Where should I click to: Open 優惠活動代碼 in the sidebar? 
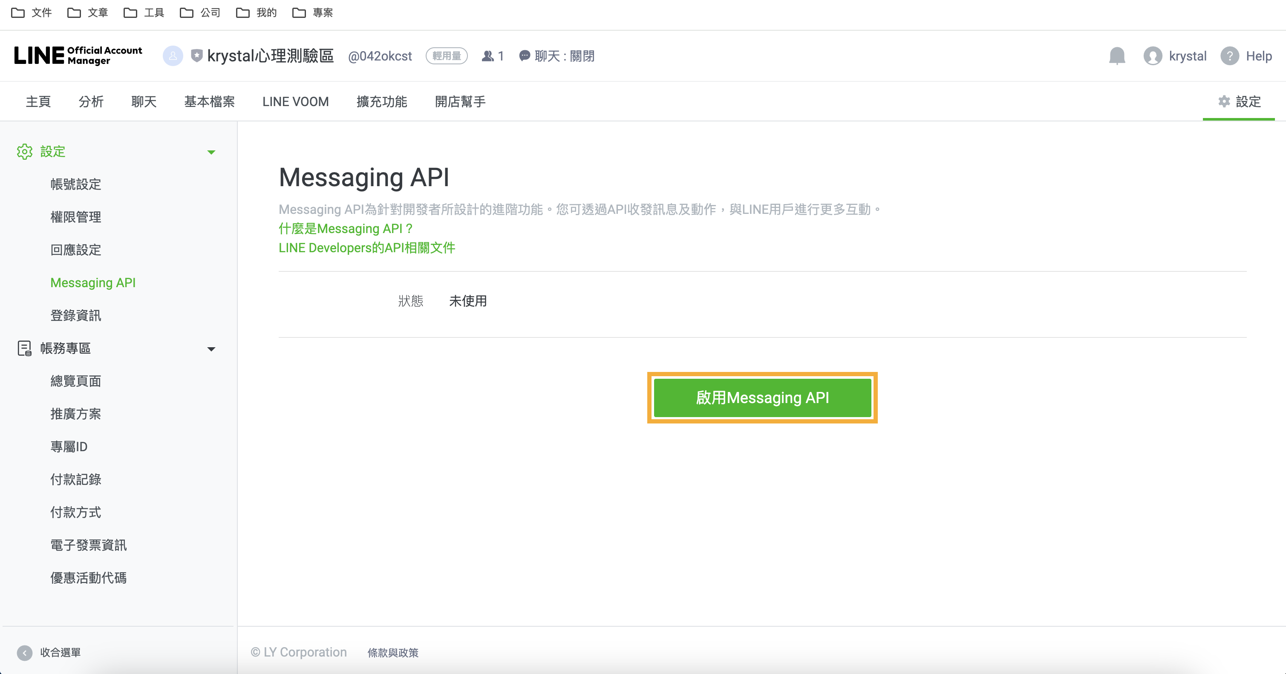click(x=88, y=578)
